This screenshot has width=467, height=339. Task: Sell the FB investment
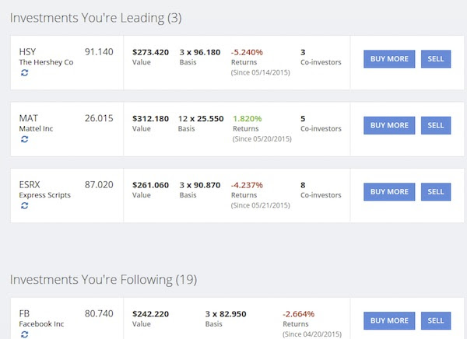(436, 320)
